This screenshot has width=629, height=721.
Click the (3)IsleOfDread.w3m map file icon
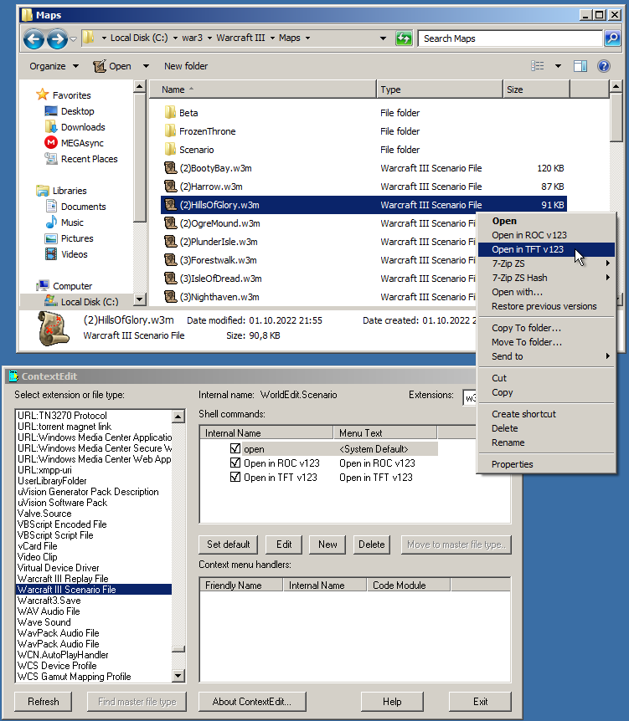tap(170, 279)
